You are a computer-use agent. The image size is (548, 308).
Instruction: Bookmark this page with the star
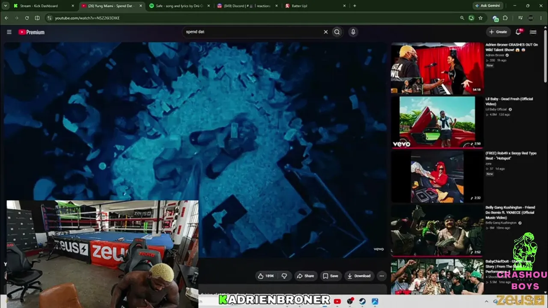480,18
